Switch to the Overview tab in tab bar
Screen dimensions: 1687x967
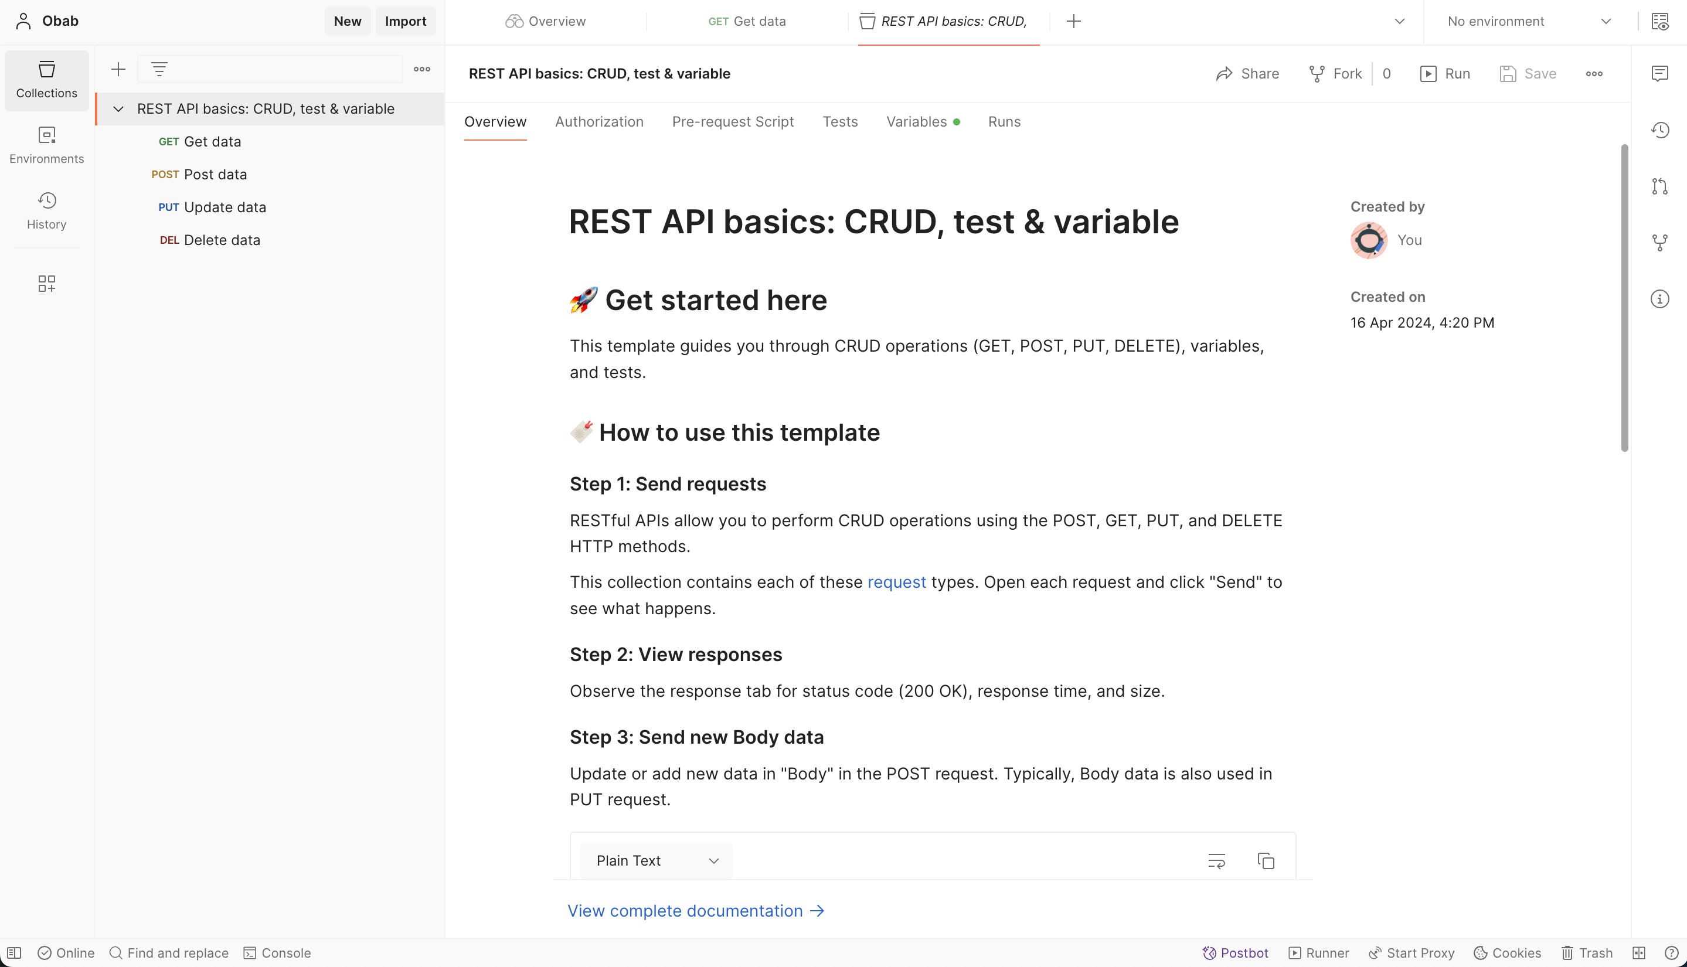click(x=545, y=21)
